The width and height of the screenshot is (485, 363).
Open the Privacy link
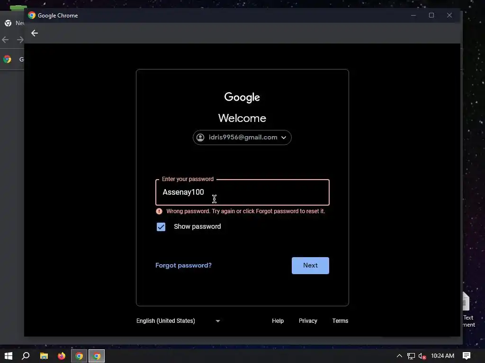(x=308, y=321)
